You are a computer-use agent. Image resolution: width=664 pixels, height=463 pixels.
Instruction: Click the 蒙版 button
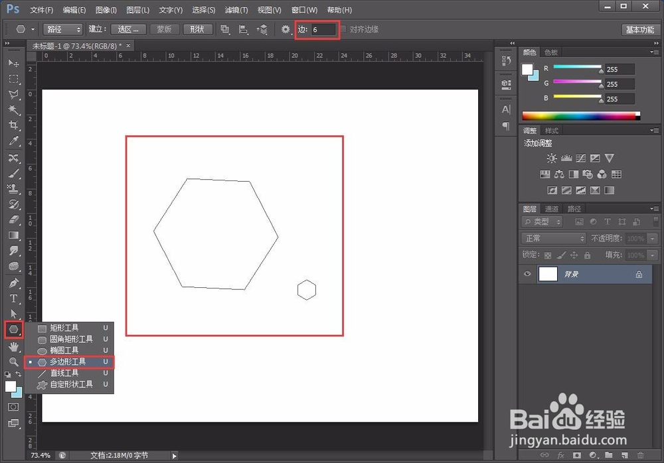point(164,29)
